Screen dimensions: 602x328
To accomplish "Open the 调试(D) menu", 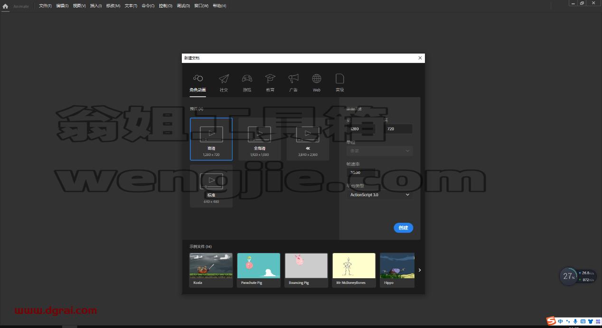I will coord(183,6).
